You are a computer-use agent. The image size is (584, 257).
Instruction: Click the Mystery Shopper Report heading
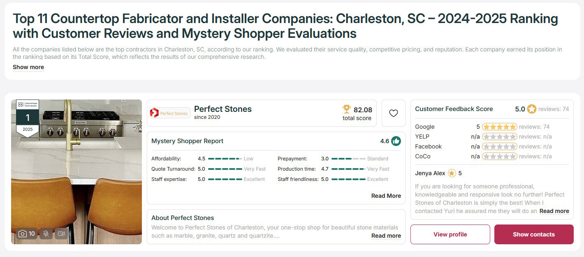tap(187, 141)
